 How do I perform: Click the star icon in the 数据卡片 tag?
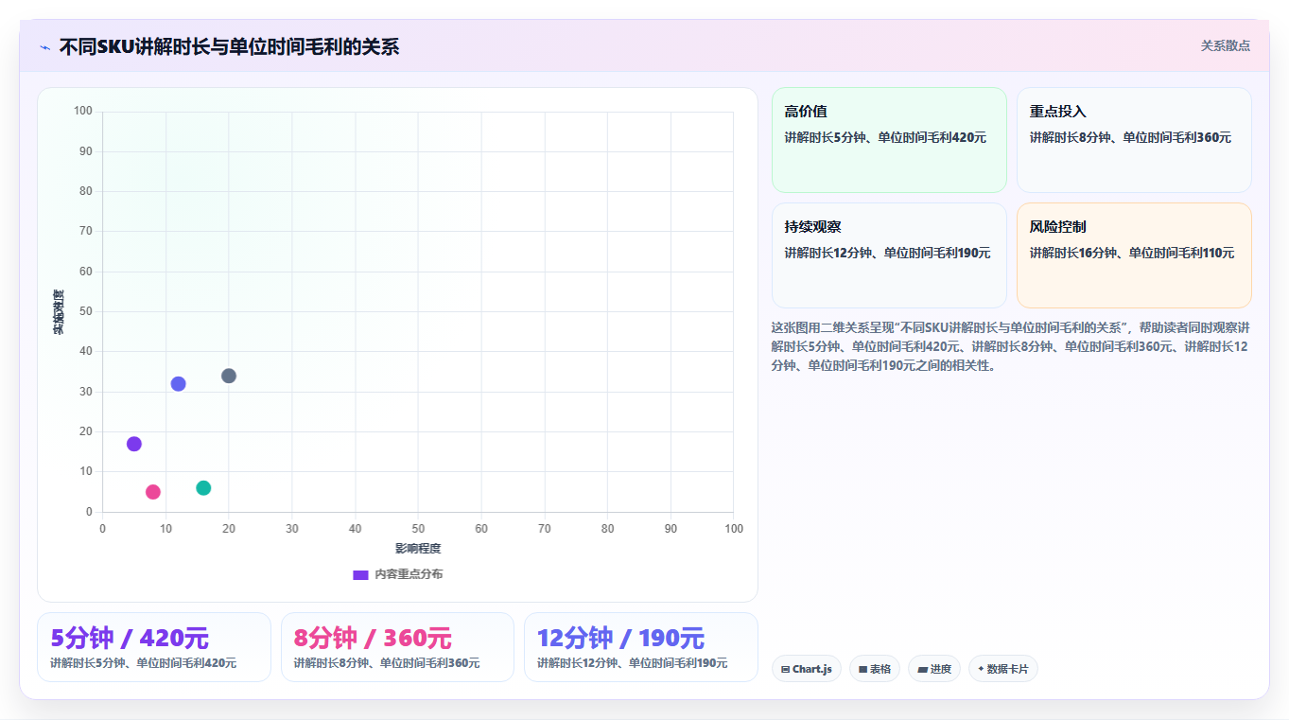tap(981, 669)
